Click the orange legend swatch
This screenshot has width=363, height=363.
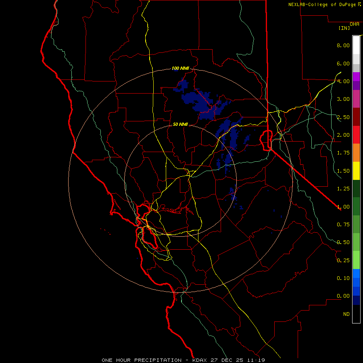356,153
